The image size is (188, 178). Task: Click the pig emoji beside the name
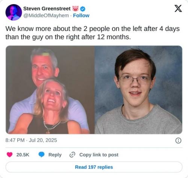(76, 9)
